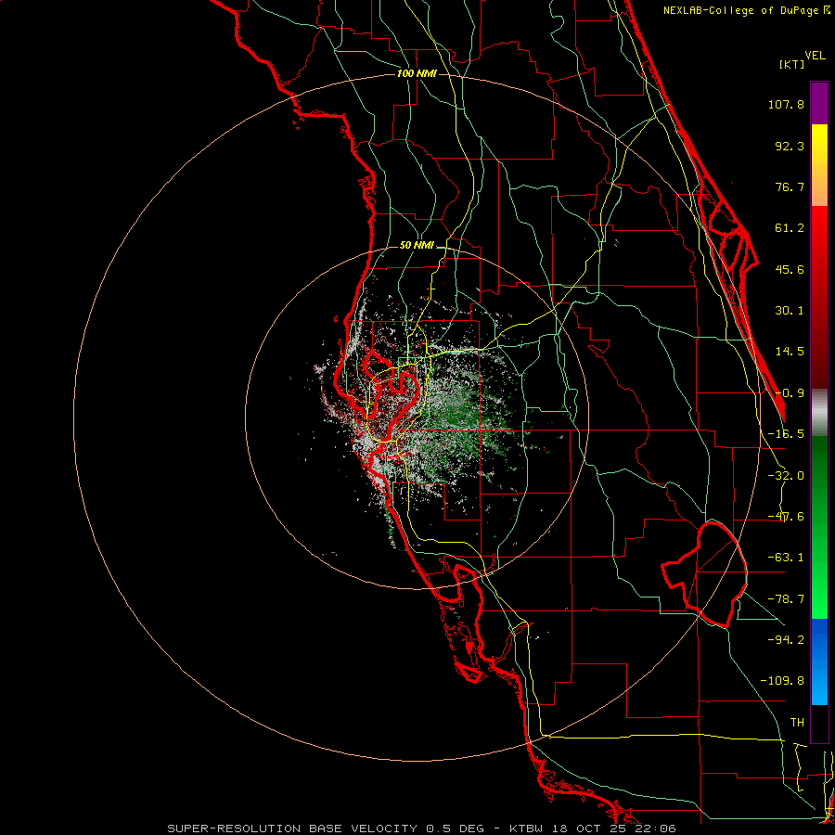Click the Super-Resolution Base Velocity caption

tap(422, 829)
